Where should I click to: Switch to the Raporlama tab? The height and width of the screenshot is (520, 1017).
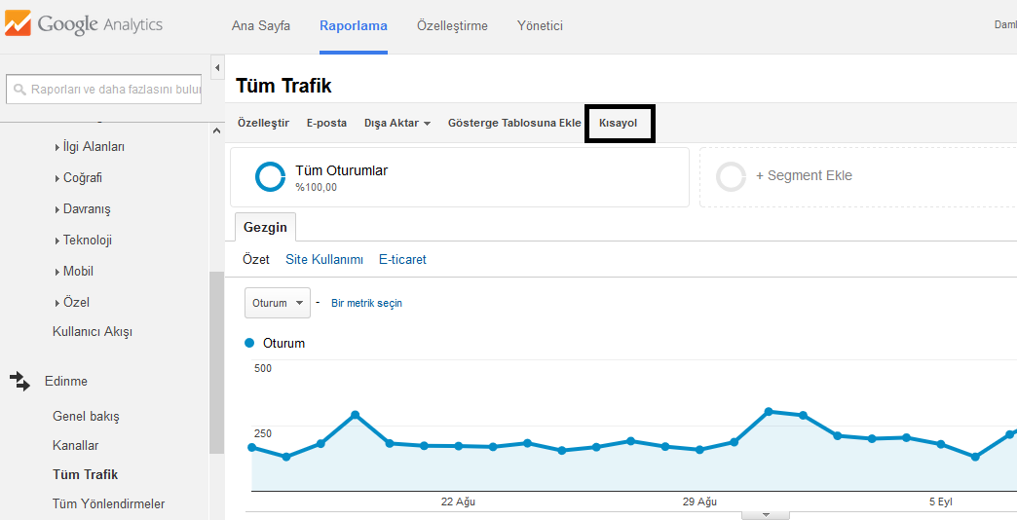click(353, 26)
